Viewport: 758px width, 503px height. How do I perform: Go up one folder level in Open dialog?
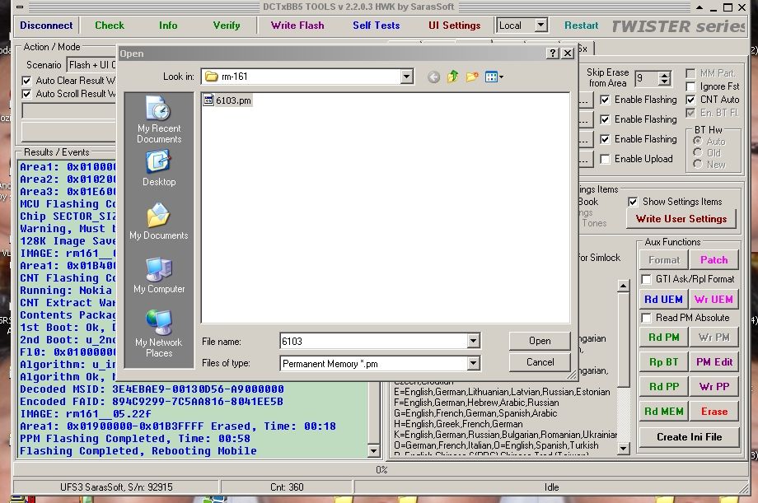452,77
